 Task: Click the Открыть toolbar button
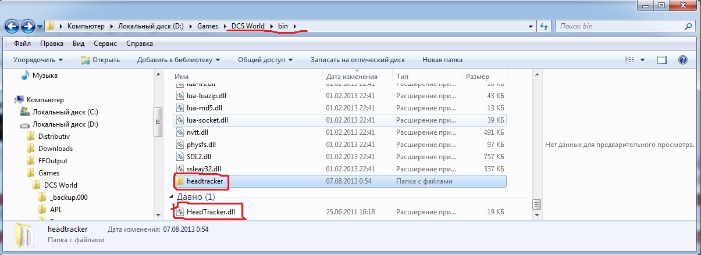coord(100,60)
